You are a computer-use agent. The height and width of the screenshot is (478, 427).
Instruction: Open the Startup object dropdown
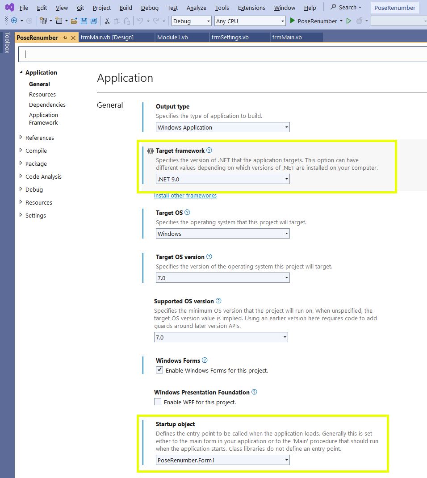[223, 460]
